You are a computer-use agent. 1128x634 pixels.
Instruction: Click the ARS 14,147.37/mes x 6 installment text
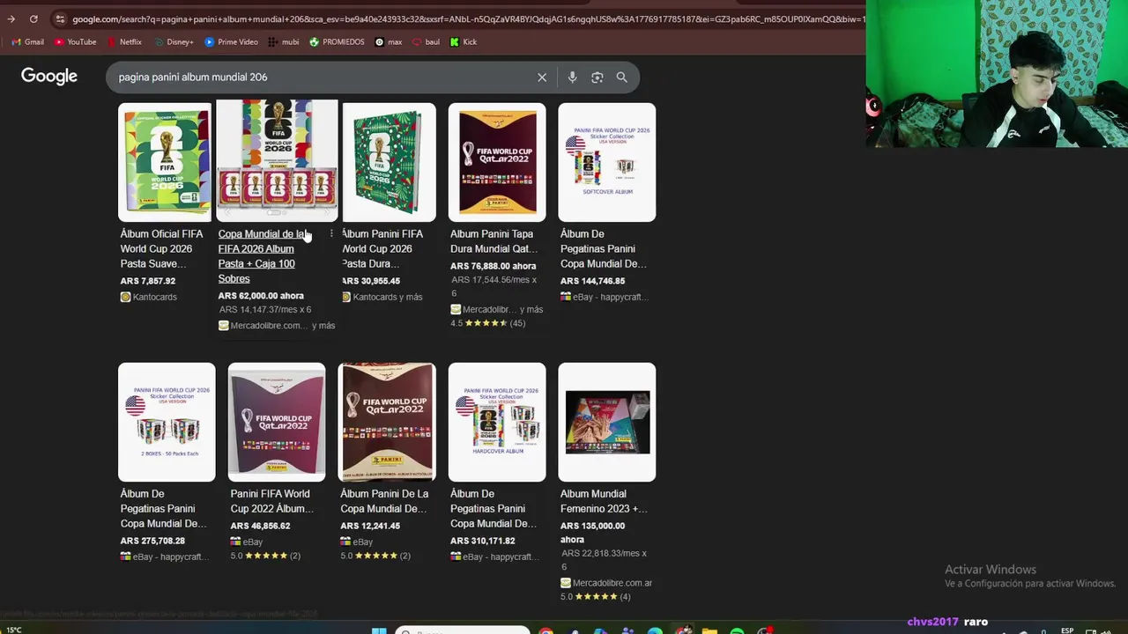point(265,310)
